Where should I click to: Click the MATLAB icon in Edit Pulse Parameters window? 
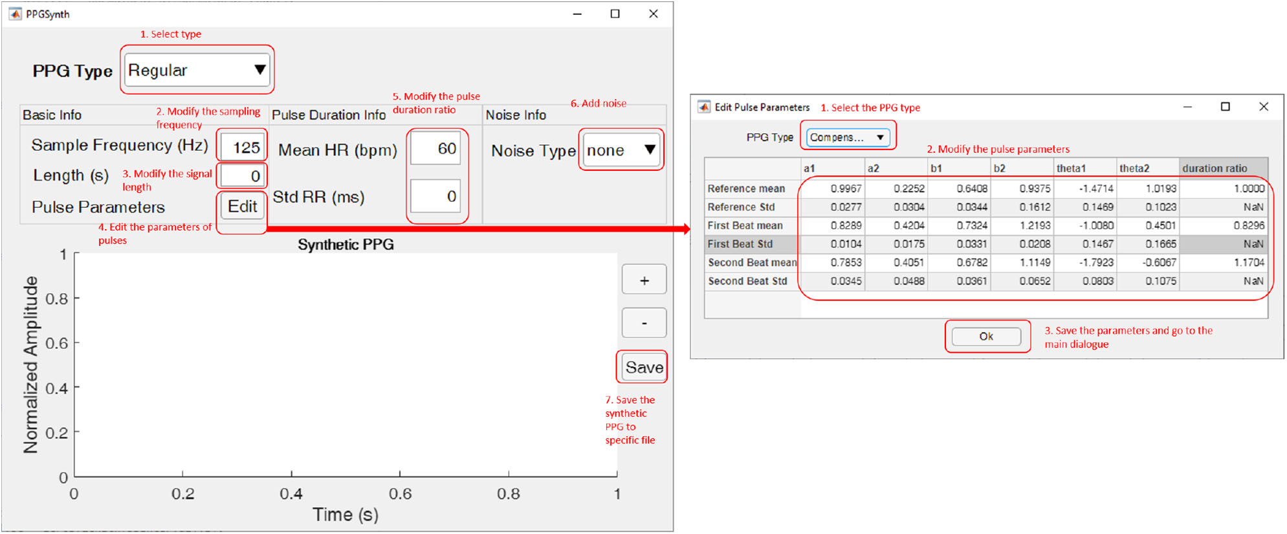coord(704,107)
